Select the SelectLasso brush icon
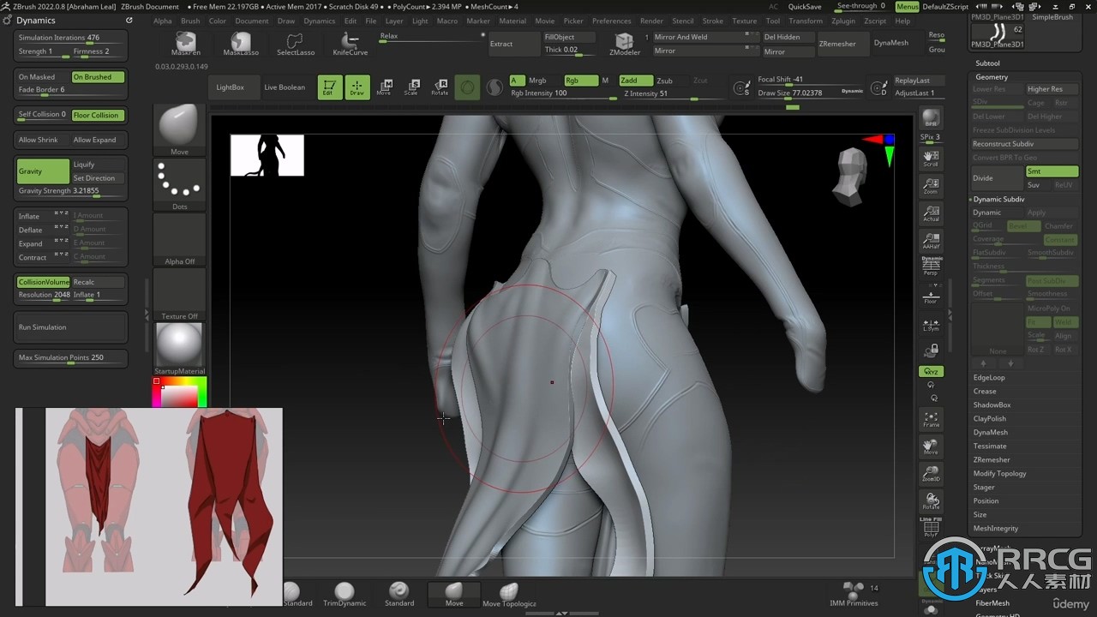 point(295,44)
